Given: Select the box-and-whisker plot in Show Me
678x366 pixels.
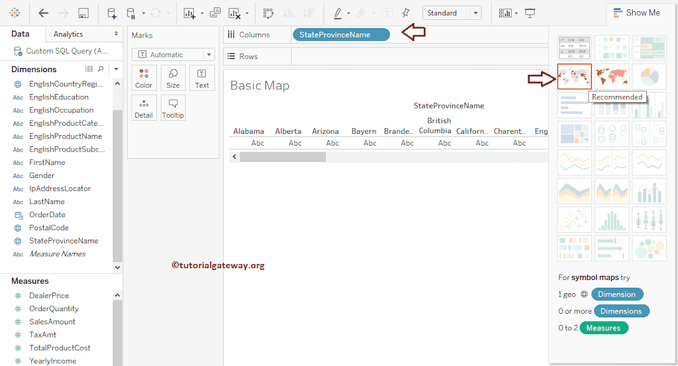Looking at the screenshot, I should pyautogui.click(x=649, y=220).
